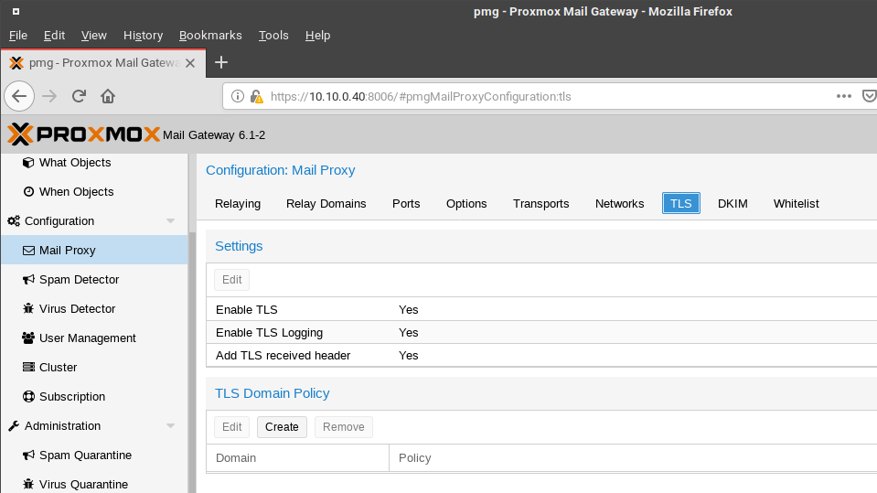The width and height of the screenshot is (877, 493).
Task: Open the Virus Detector sidebar item
Action: (x=77, y=309)
